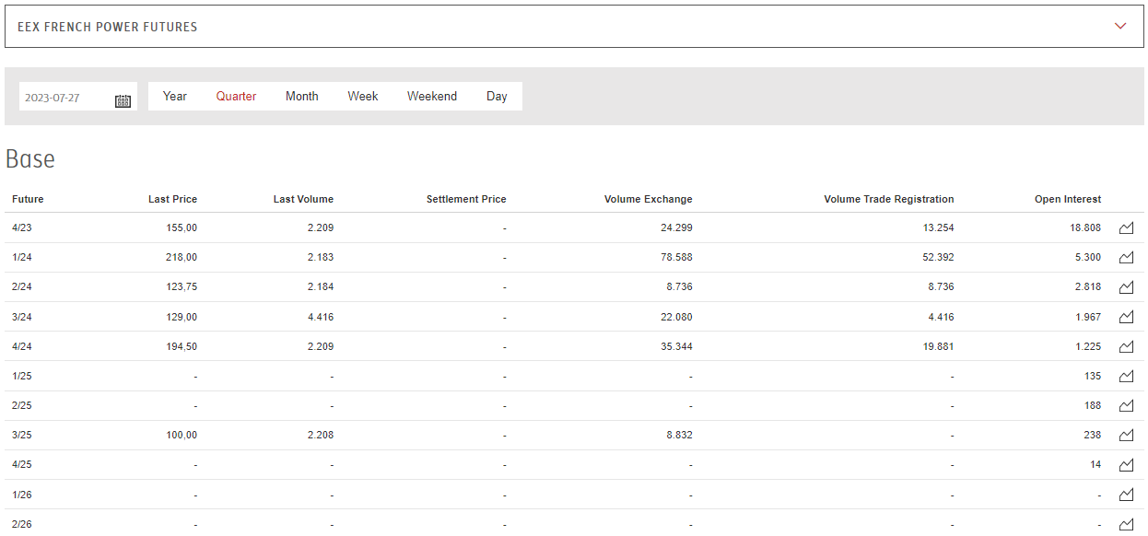Select the 4/23 future label
Screen dimensions: 1148x536
tap(22, 227)
